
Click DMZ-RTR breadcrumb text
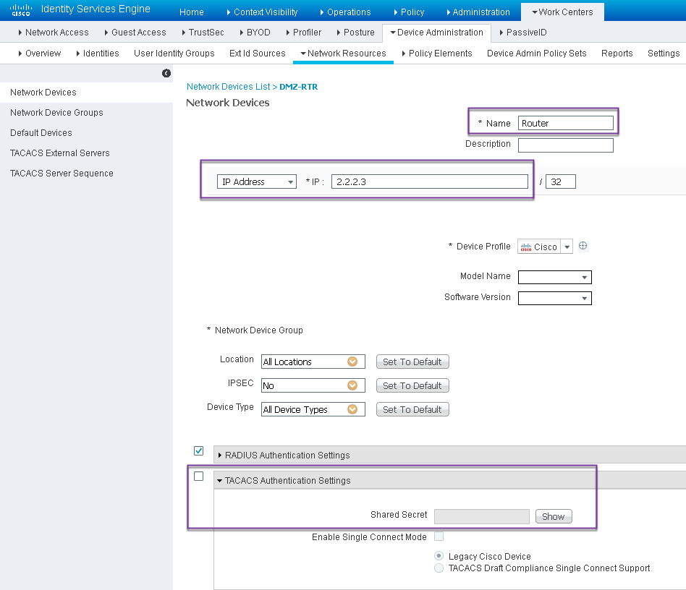coord(298,87)
